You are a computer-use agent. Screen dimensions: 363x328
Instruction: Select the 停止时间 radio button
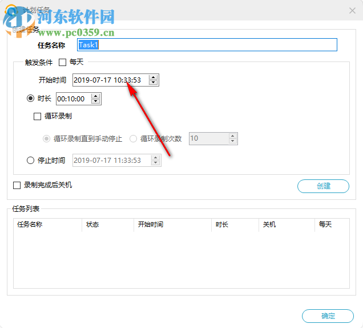[x=30, y=161]
